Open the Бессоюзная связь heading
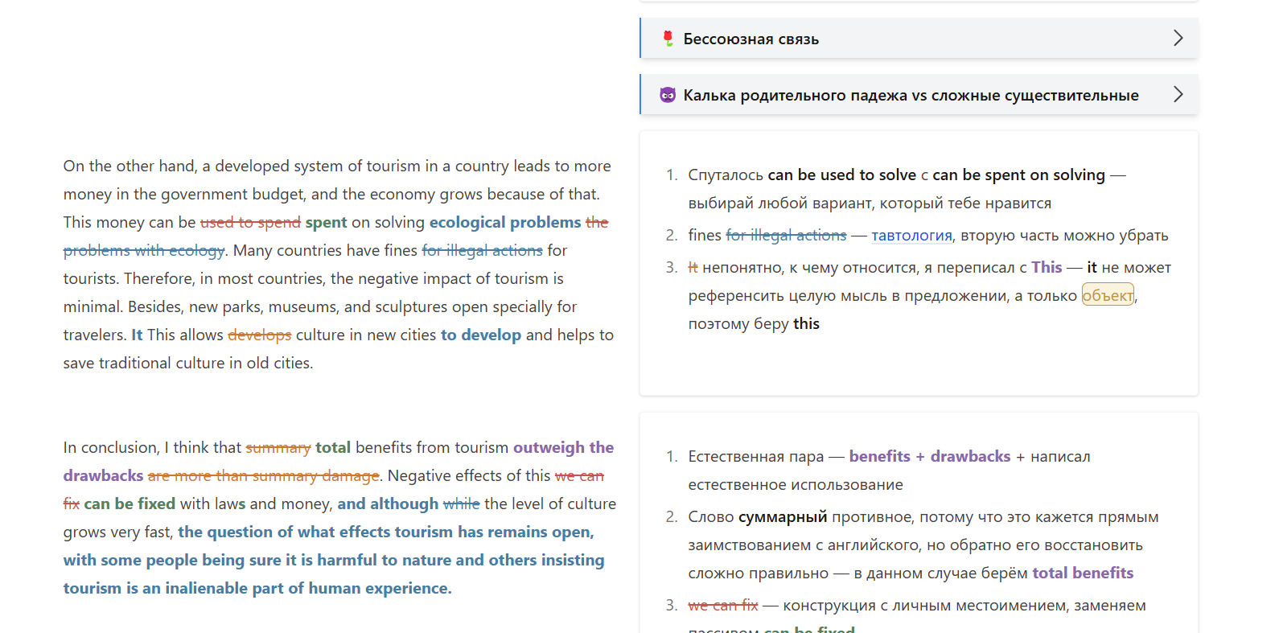Image resolution: width=1279 pixels, height=633 pixels. click(751, 39)
